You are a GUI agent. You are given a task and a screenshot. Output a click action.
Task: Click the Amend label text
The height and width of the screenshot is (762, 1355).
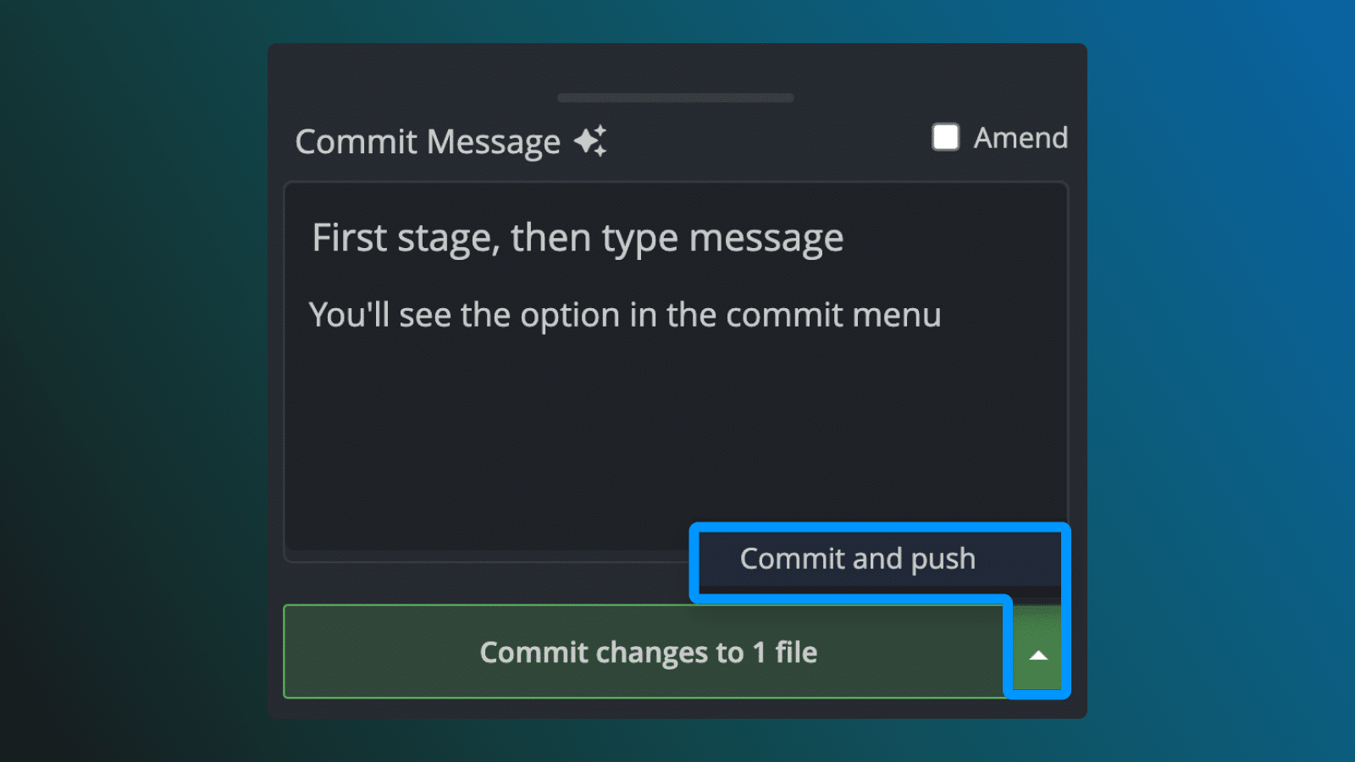click(1020, 137)
